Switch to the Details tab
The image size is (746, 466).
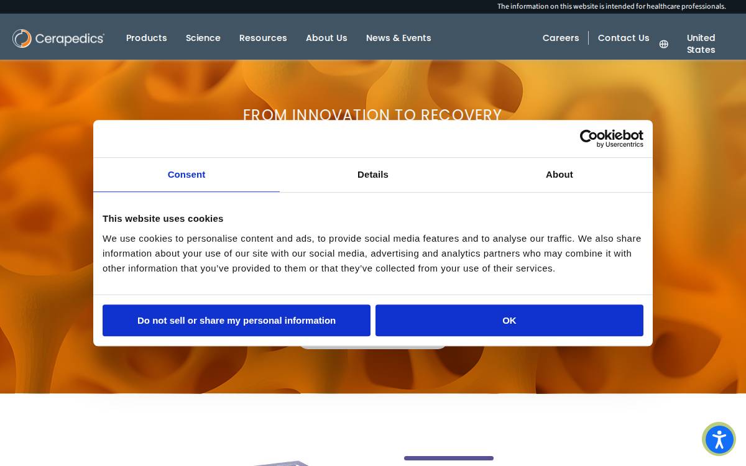[373, 175]
